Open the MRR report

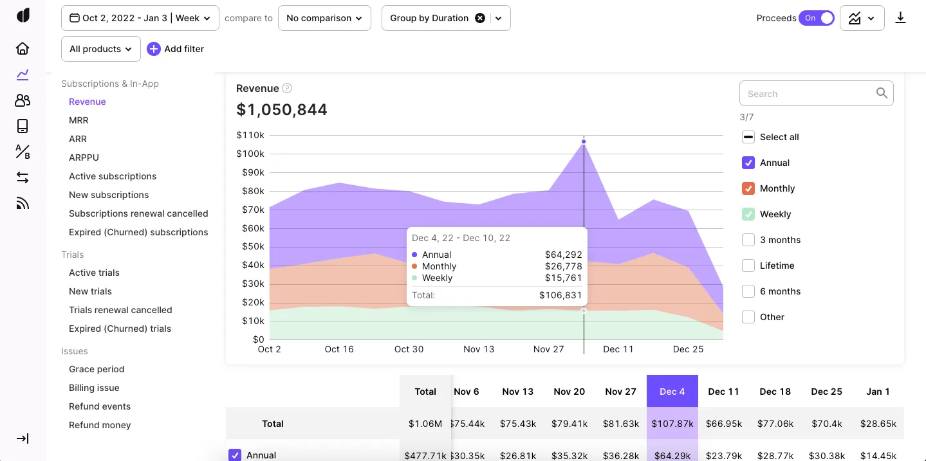point(79,120)
